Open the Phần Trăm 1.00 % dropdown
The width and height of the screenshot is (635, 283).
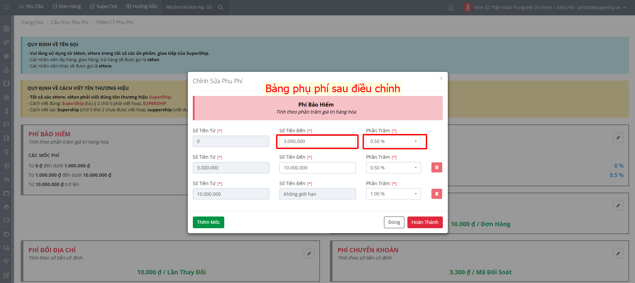coord(393,194)
